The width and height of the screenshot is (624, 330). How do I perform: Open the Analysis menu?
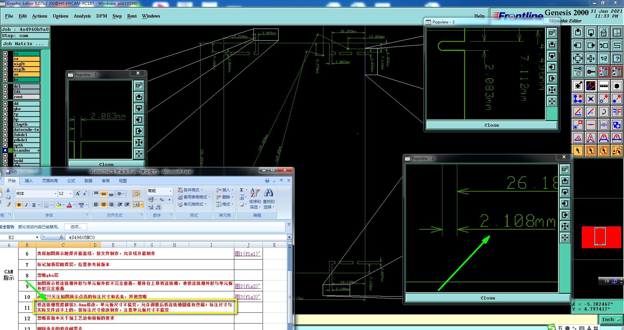(82, 16)
